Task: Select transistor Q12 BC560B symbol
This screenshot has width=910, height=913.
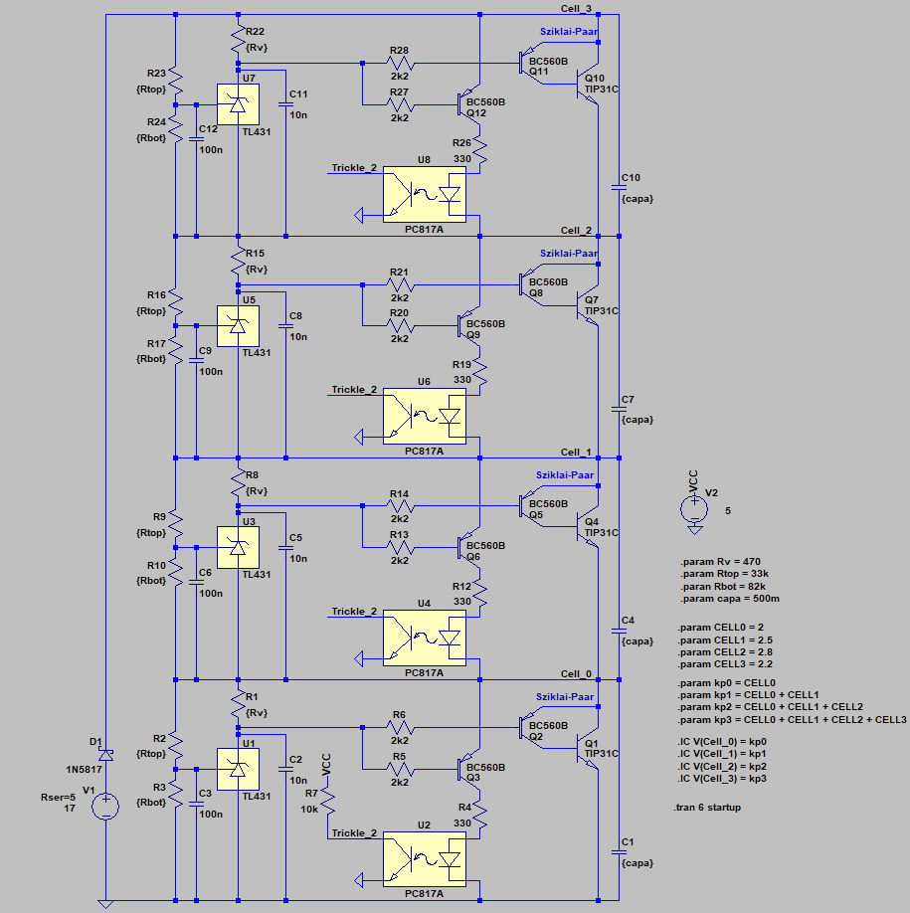Action: [468, 104]
